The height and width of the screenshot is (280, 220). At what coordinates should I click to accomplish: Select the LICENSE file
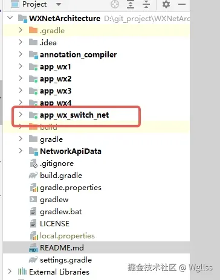click(x=54, y=224)
